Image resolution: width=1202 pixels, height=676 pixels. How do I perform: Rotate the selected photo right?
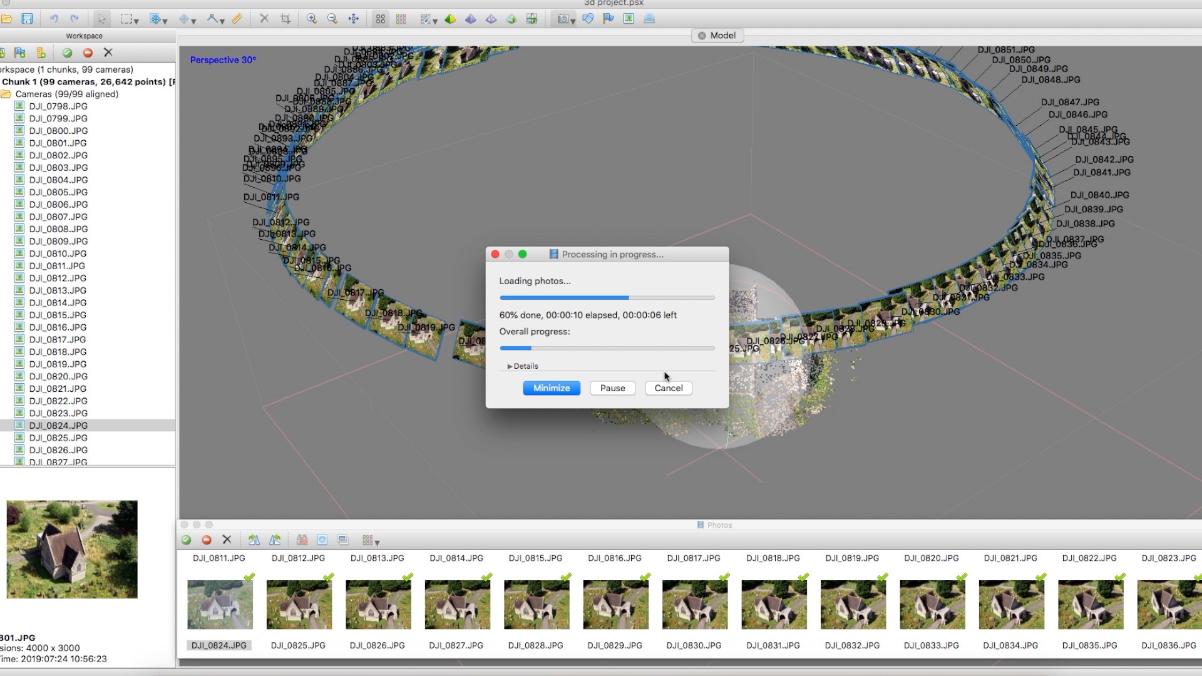tap(254, 540)
